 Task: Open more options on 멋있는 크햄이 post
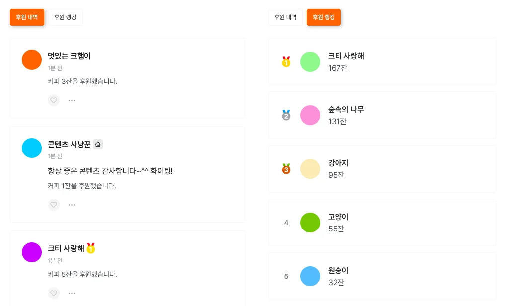click(x=72, y=100)
